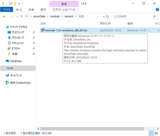Switch to details view in status bar
160x136 pixels.
(x=151, y=133)
